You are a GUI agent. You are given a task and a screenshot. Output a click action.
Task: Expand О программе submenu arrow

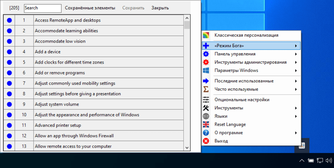[296, 133]
